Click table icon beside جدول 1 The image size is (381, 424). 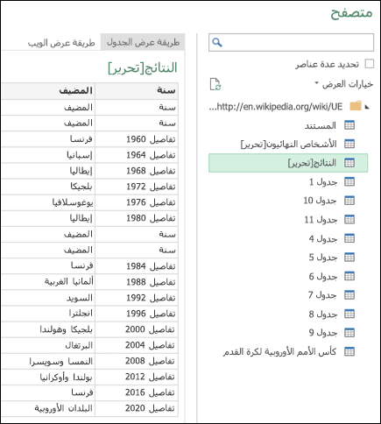click(349, 181)
